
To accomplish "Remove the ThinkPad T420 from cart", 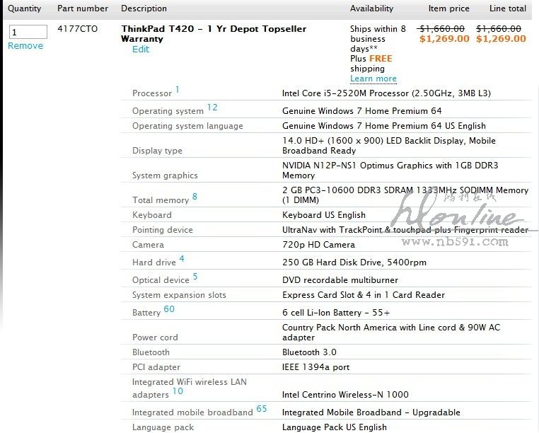I will pyautogui.click(x=25, y=46).
